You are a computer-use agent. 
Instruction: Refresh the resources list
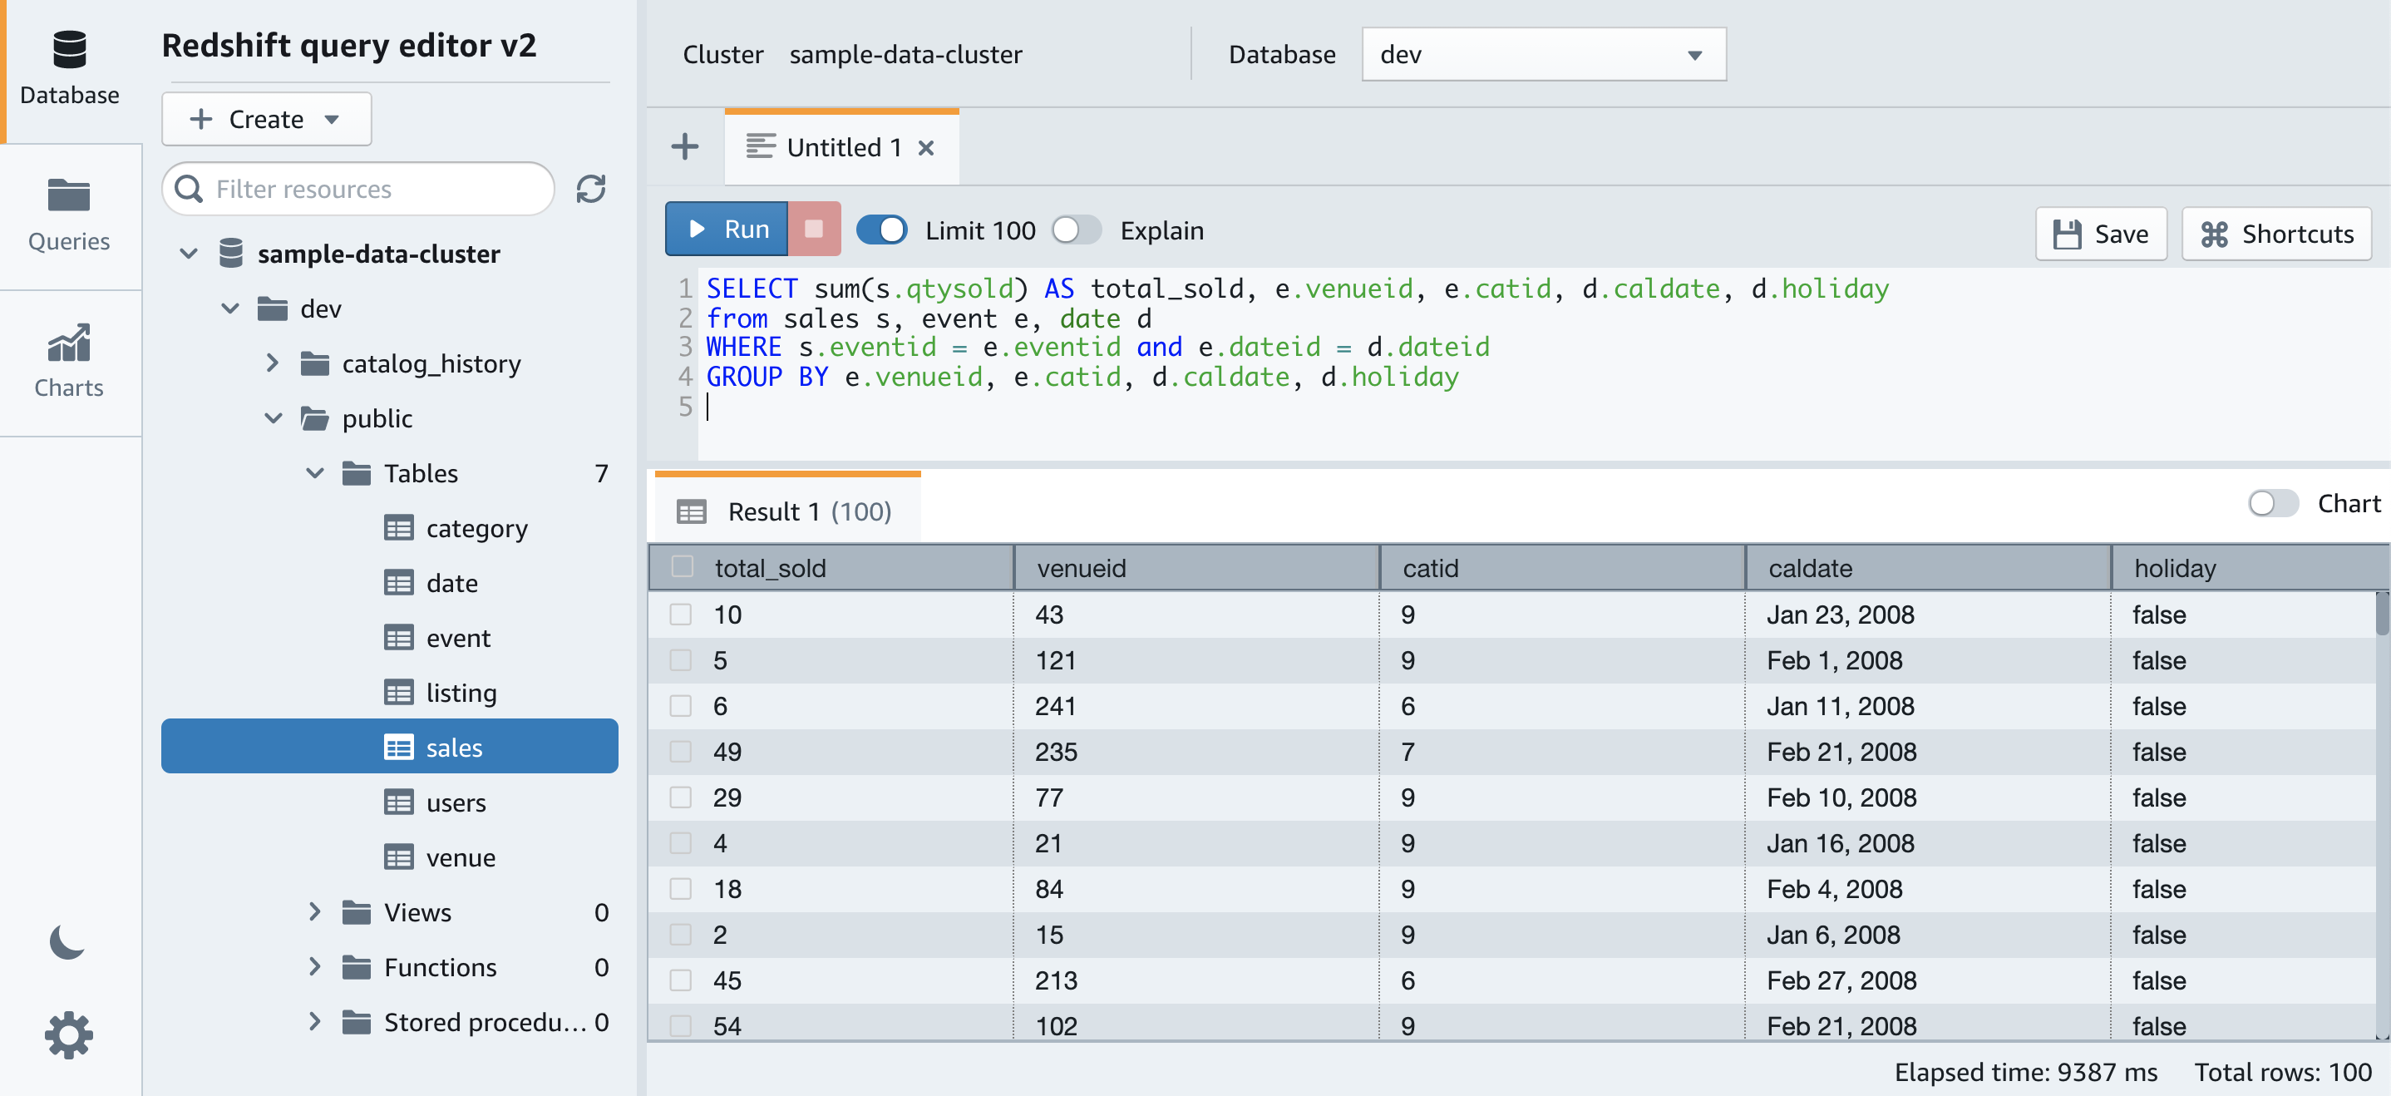(590, 190)
